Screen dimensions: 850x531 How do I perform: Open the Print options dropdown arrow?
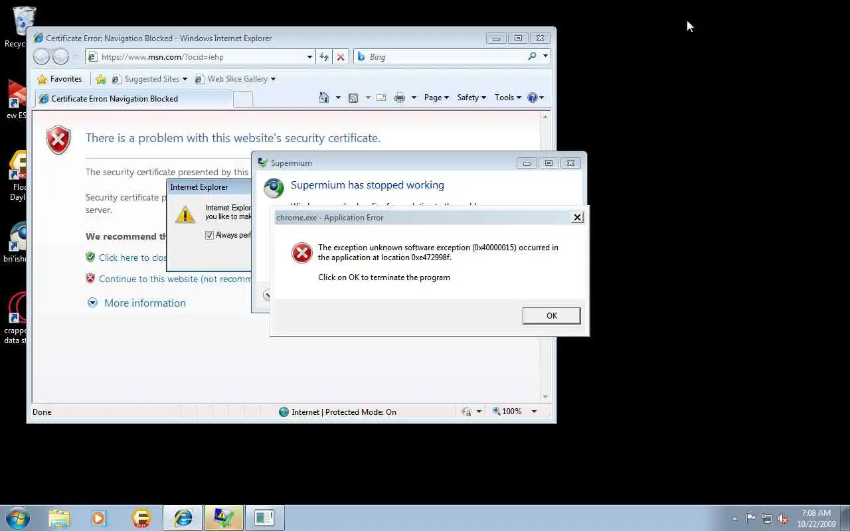(x=414, y=98)
